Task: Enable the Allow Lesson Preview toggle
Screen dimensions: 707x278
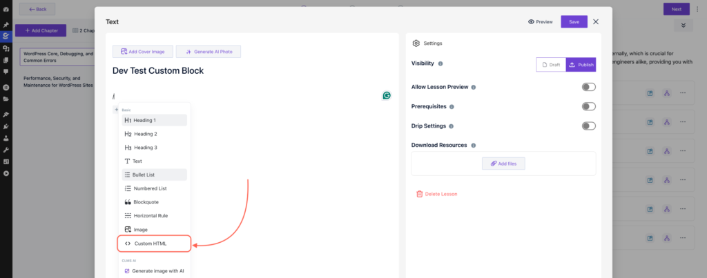Action: (588, 87)
